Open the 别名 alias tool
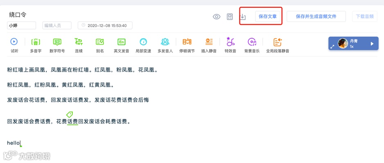 click(100, 42)
